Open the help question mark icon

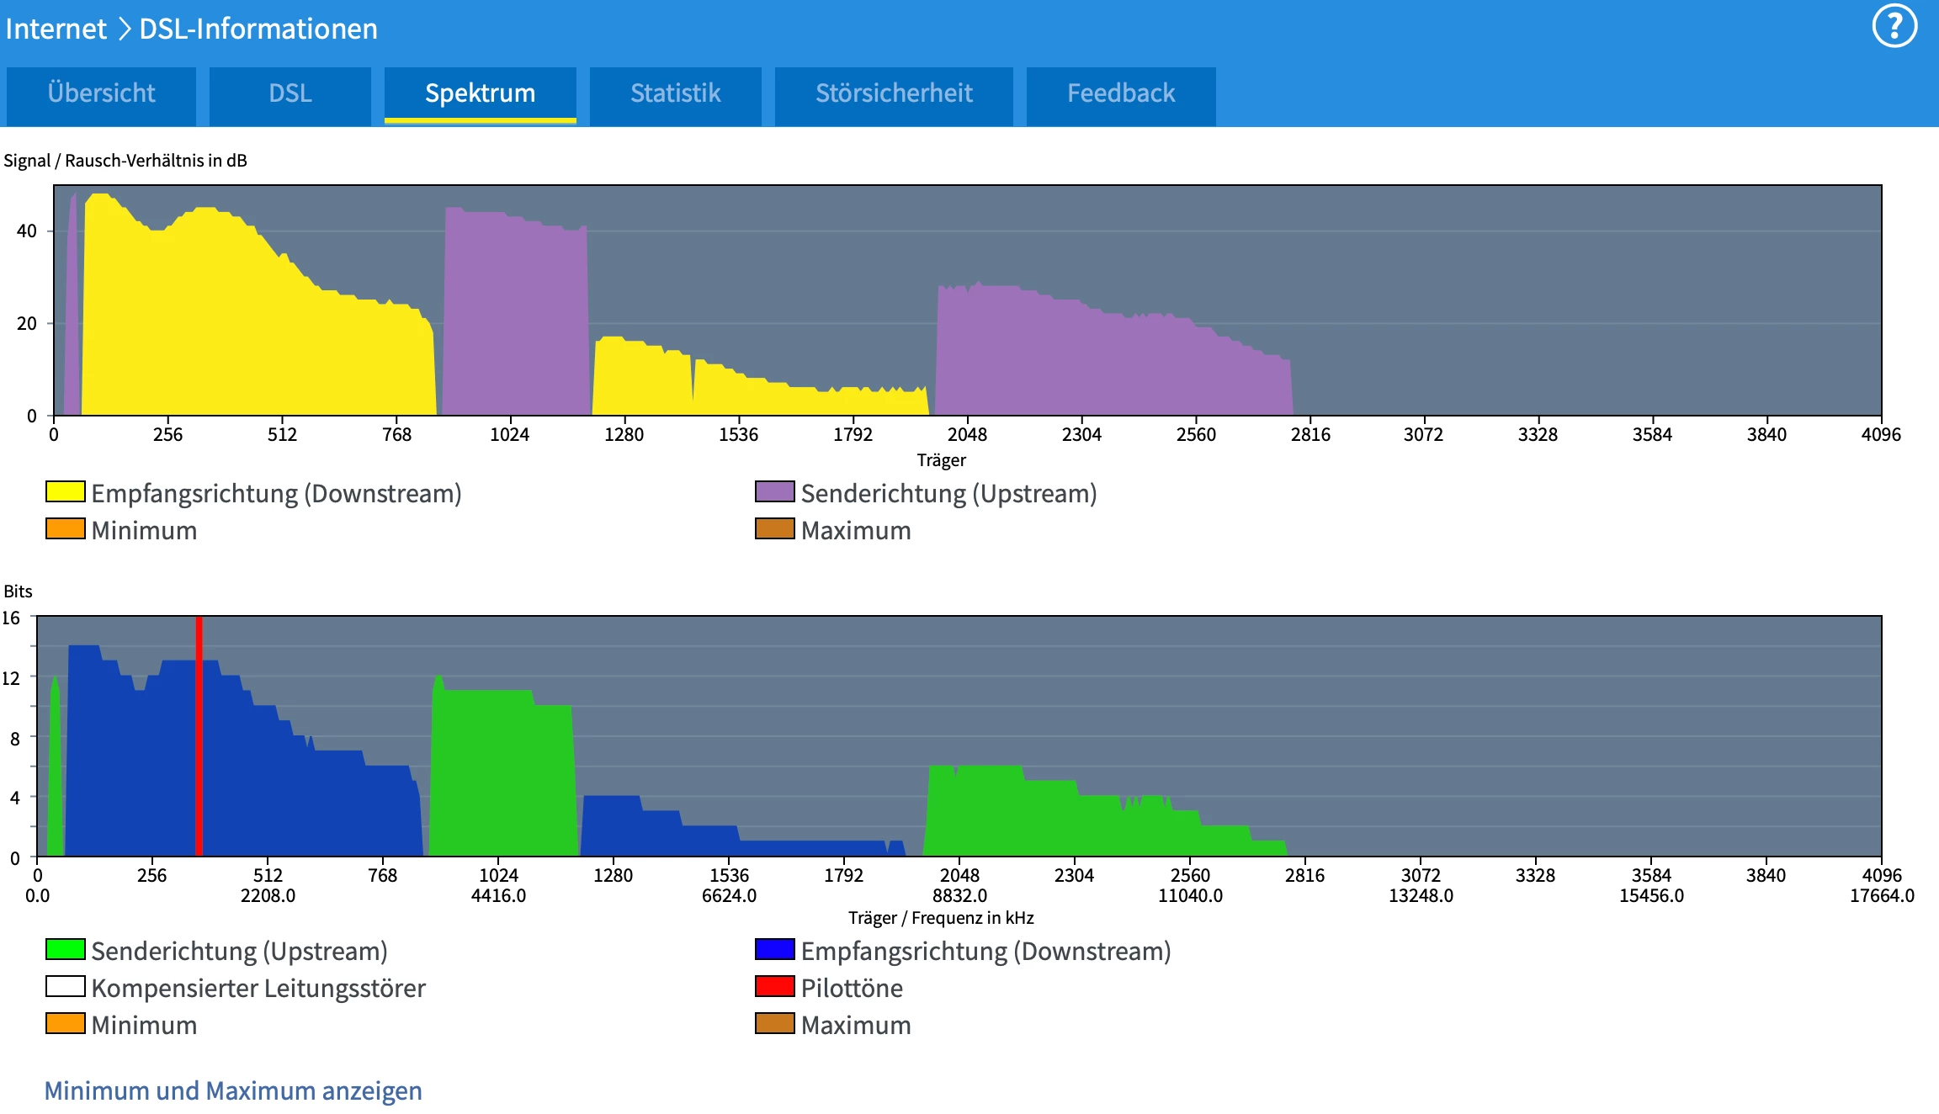coord(1894,27)
